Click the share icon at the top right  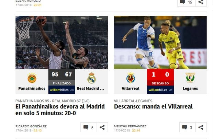pyautogui.click(x=201, y=2)
